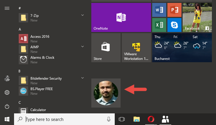Expand Bitdefender Security chevron

click(83, 78)
